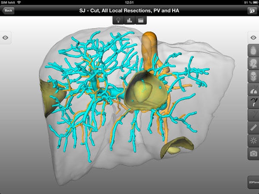Screen dimensions: 259x194
Task: Tap title 'SJ - Cut, All Local Resections, PV and HA'
Action: (129, 10)
